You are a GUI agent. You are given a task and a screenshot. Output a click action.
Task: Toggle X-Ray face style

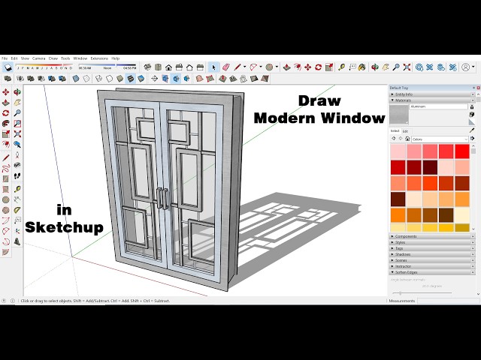point(76,79)
